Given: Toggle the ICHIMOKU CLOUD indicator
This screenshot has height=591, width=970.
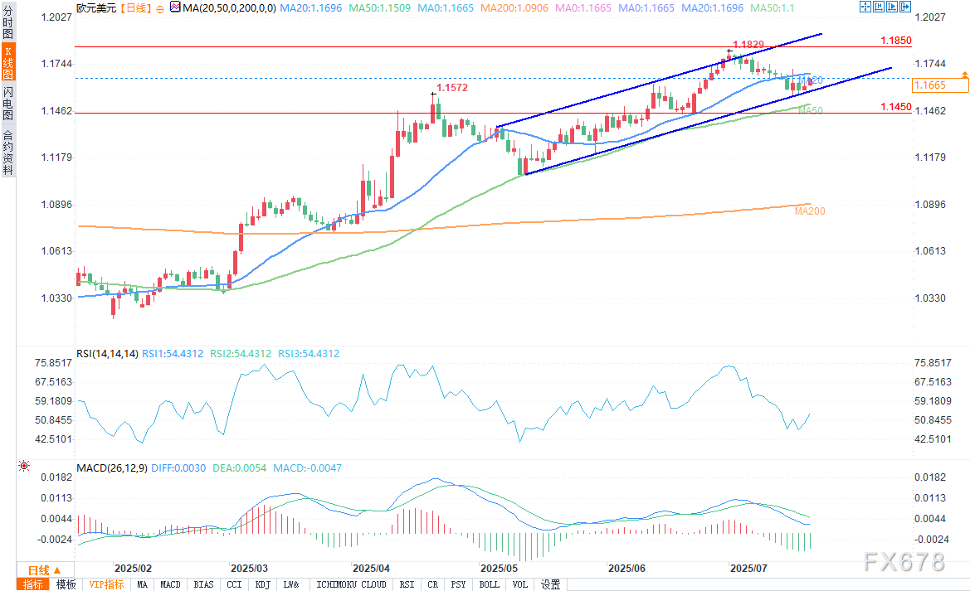Looking at the screenshot, I should (352, 584).
